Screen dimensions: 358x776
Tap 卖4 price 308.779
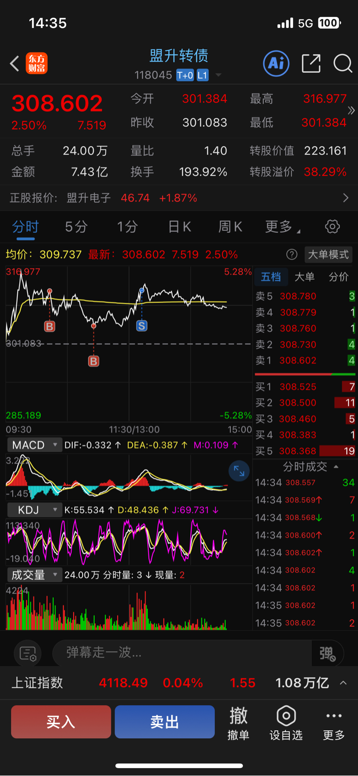[x=298, y=313]
